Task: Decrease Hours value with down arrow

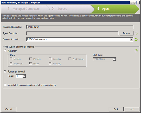Action: [24, 77]
